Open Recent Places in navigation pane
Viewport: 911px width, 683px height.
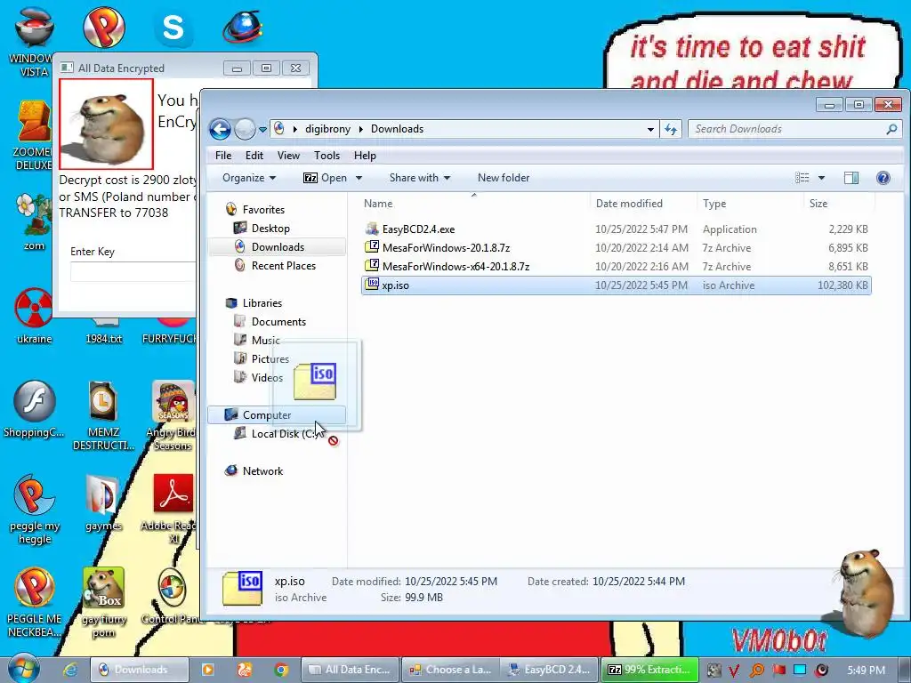coord(283,265)
